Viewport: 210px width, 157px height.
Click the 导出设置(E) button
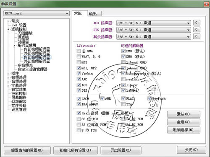pos(121,150)
